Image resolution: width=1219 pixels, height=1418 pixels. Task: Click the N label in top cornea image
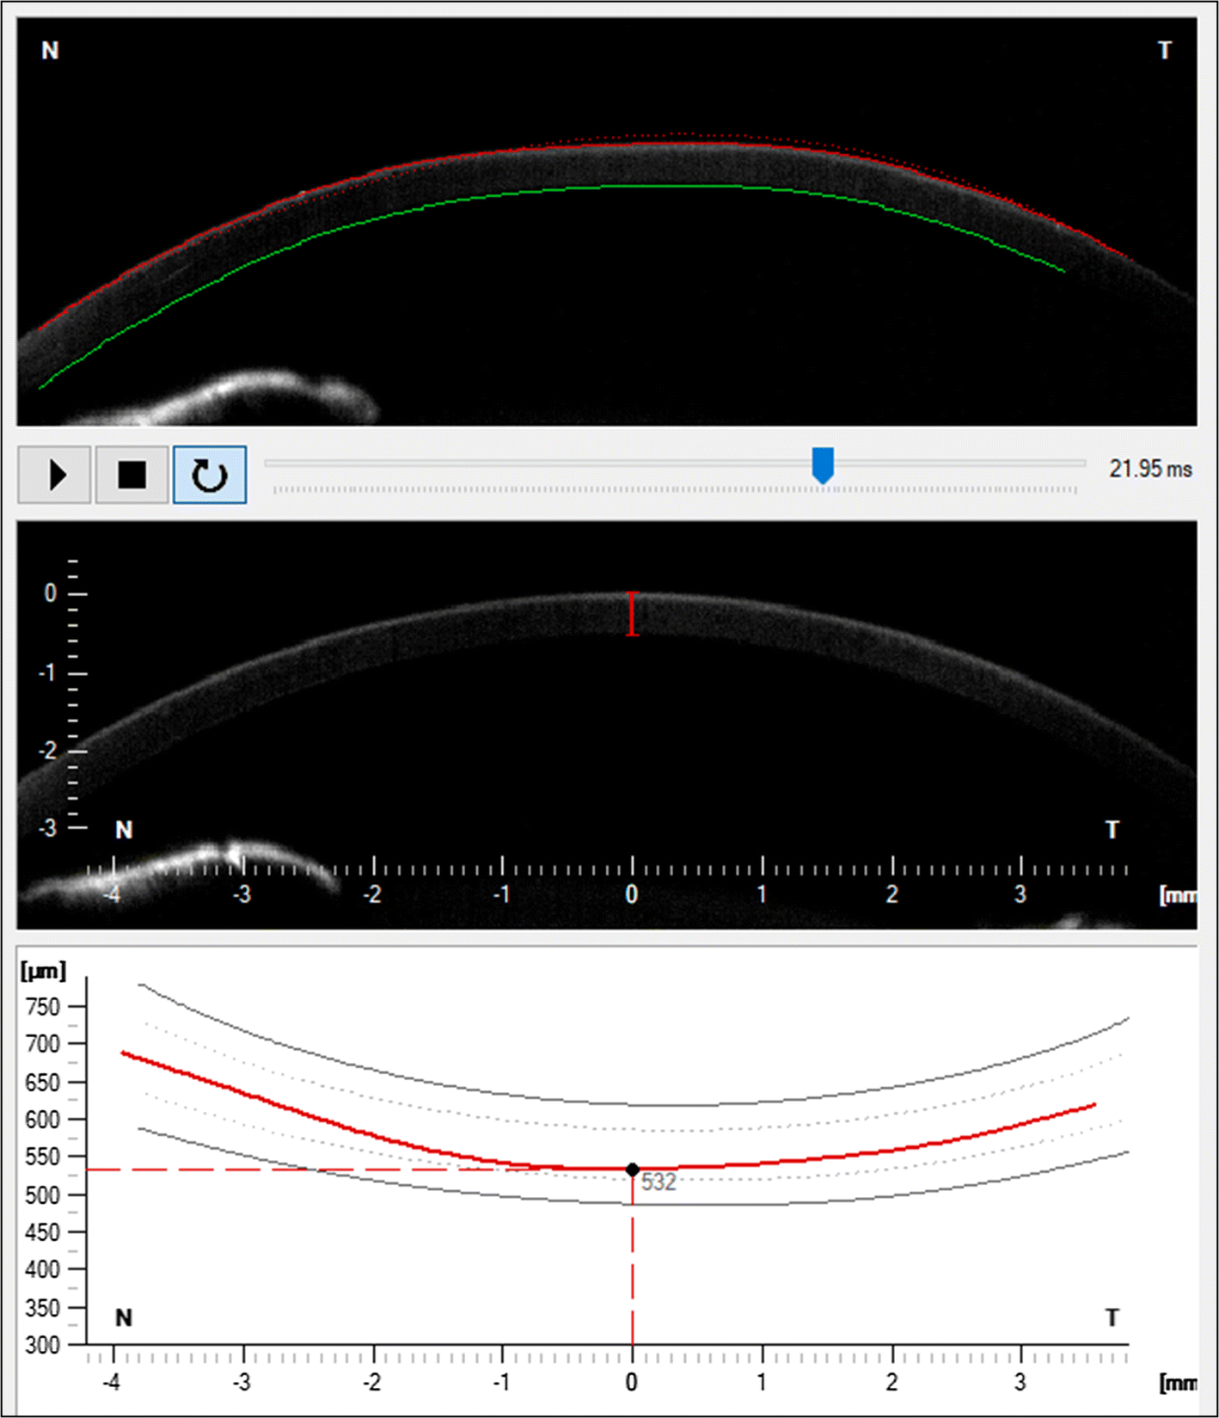pyautogui.click(x=50, y=51)
